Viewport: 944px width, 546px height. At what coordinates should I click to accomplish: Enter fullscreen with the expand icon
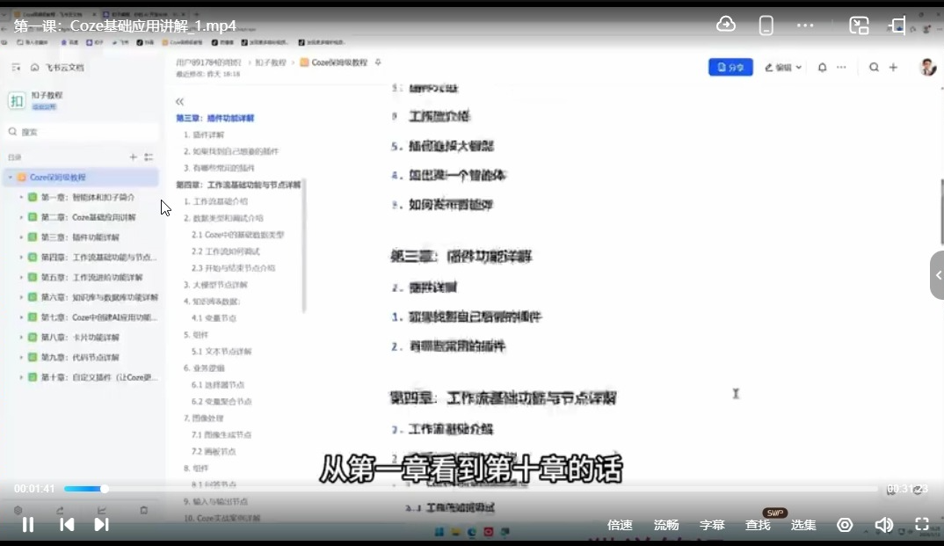pos(921,524)
